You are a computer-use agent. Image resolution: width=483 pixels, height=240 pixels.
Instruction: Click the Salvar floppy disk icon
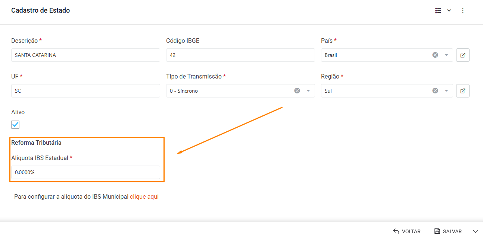tap(437, 231)
